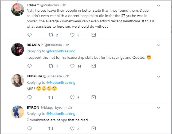The height and width of the screenshot is (134, 172).
Task: Click BYRON's profile avatar
Action: tap(18, 112)
